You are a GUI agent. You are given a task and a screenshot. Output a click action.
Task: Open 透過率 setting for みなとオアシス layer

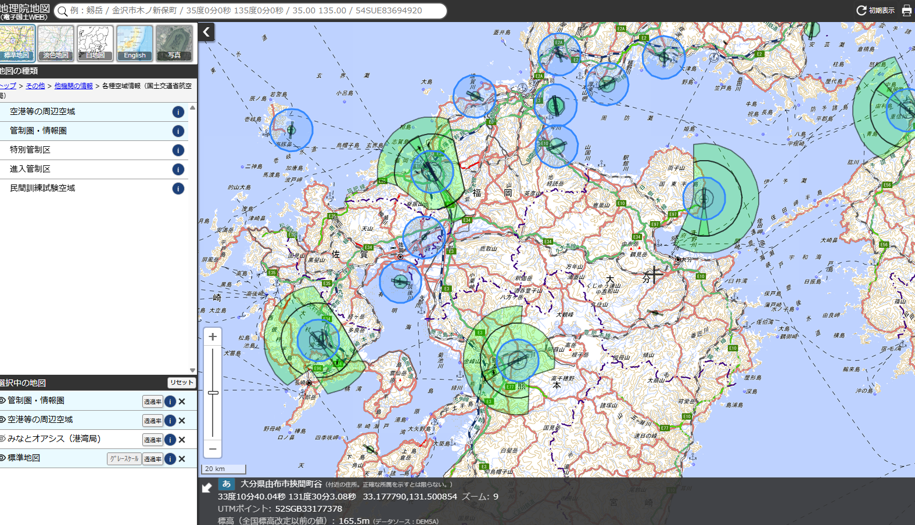[153, 440]
